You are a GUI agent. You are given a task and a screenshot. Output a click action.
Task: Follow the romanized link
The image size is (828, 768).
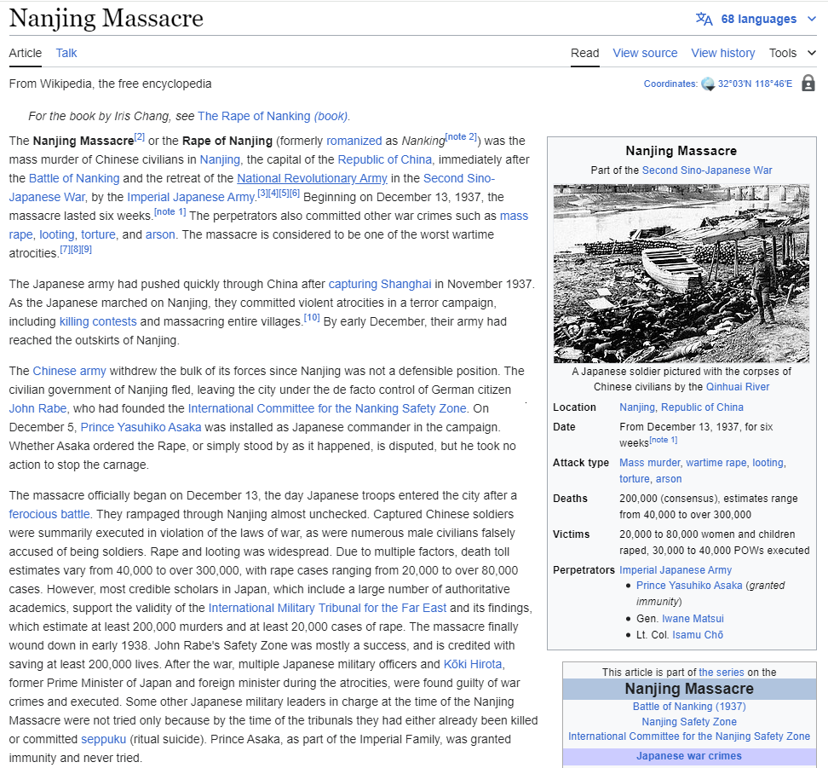click(354, 141)
